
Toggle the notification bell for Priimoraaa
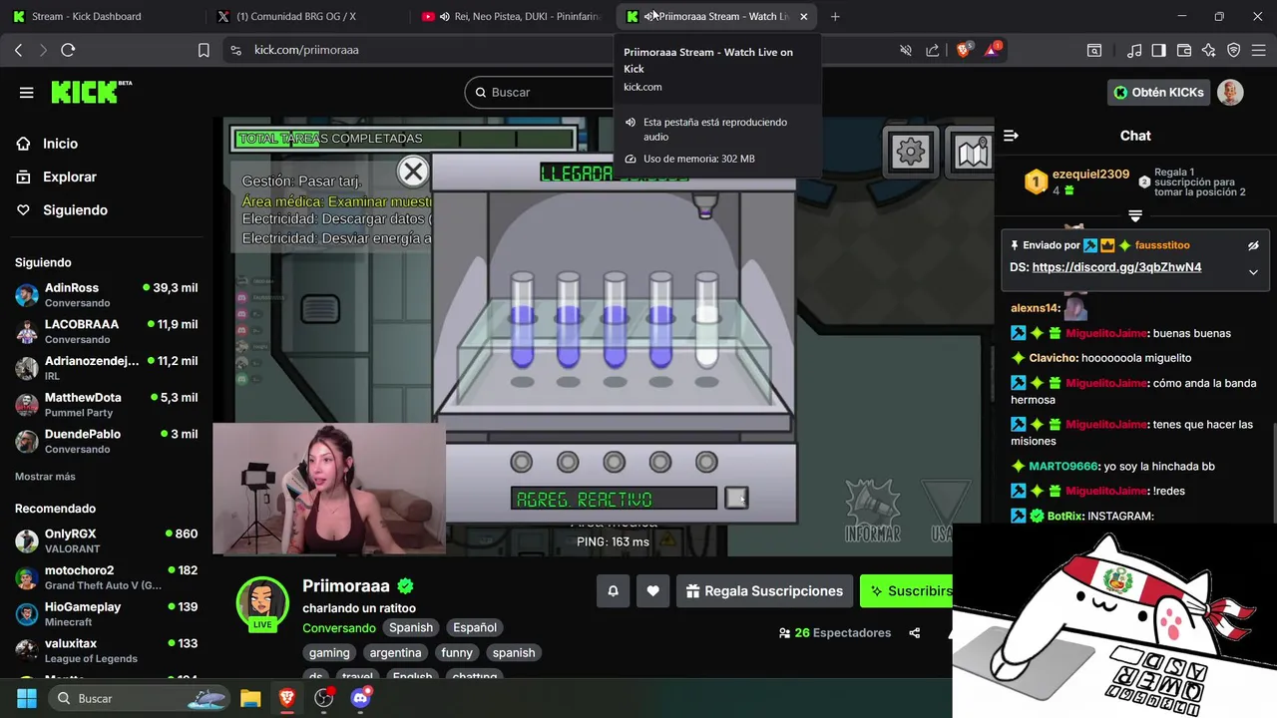pyautogui.click(x=613, y=591)
